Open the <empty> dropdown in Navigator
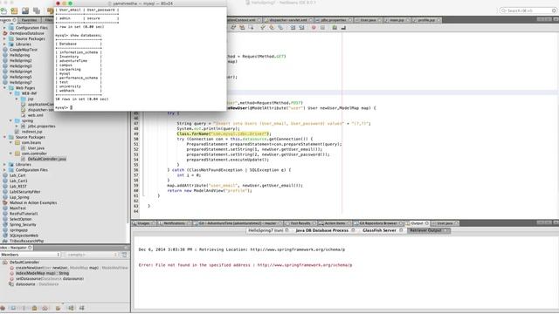The width and height of the screenshot is (559, 314). [92, 255]
